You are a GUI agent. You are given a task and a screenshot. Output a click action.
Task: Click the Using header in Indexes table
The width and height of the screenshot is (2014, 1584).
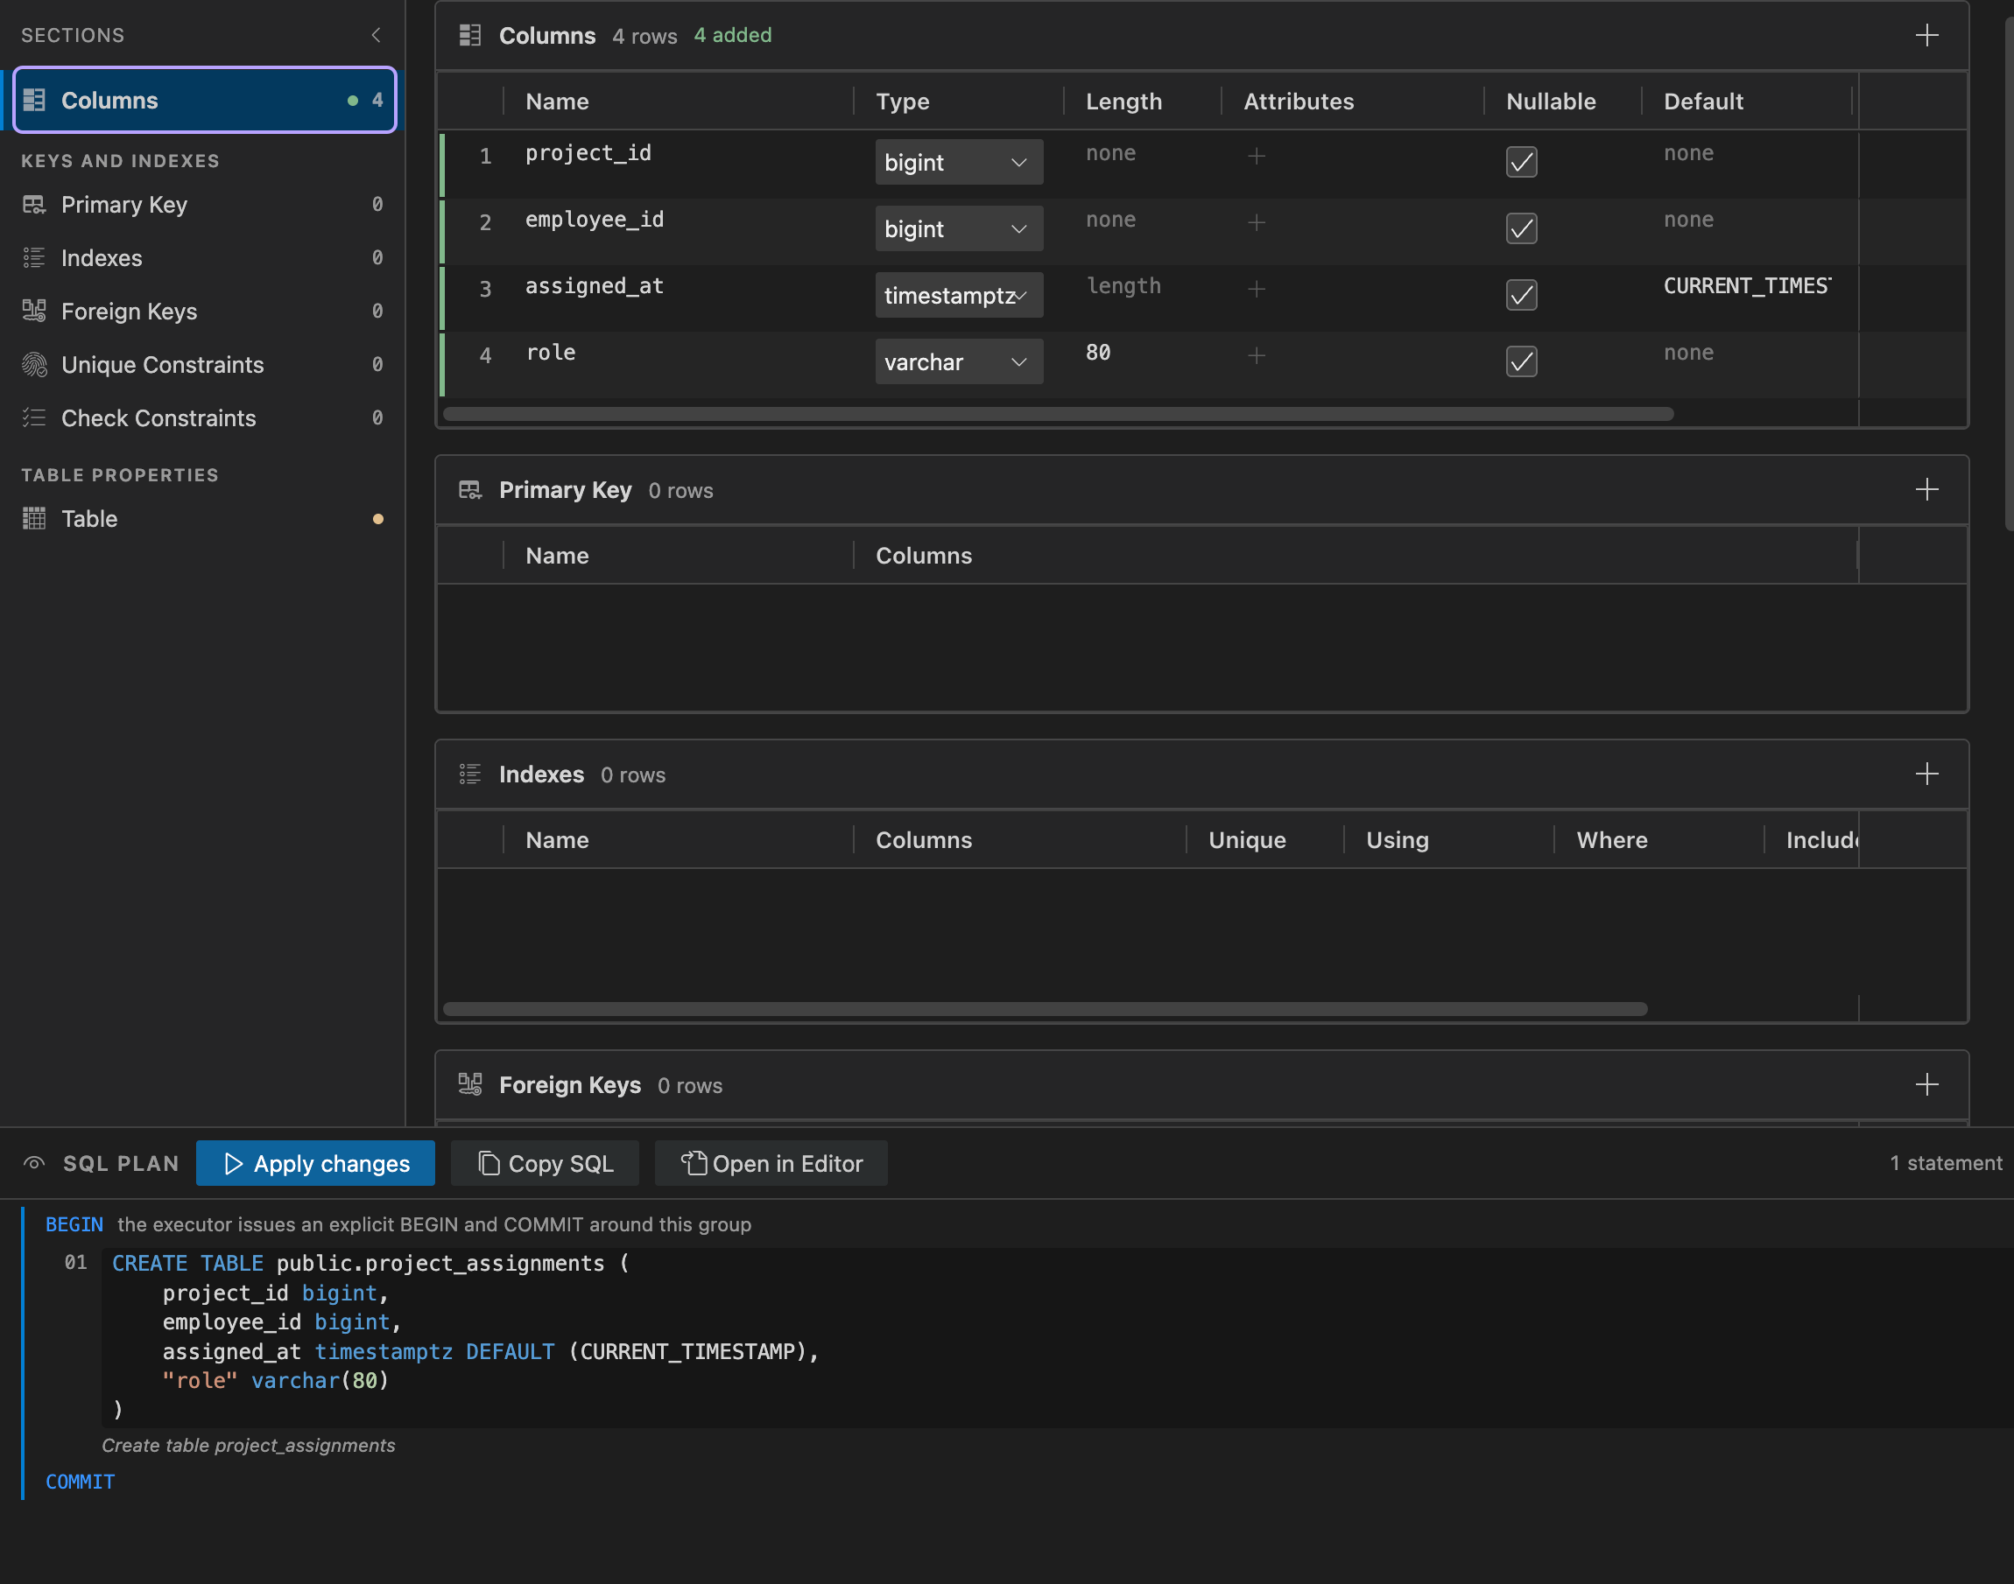[1397, 840]
